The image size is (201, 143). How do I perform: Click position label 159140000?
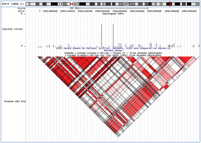tap(172, 11)
